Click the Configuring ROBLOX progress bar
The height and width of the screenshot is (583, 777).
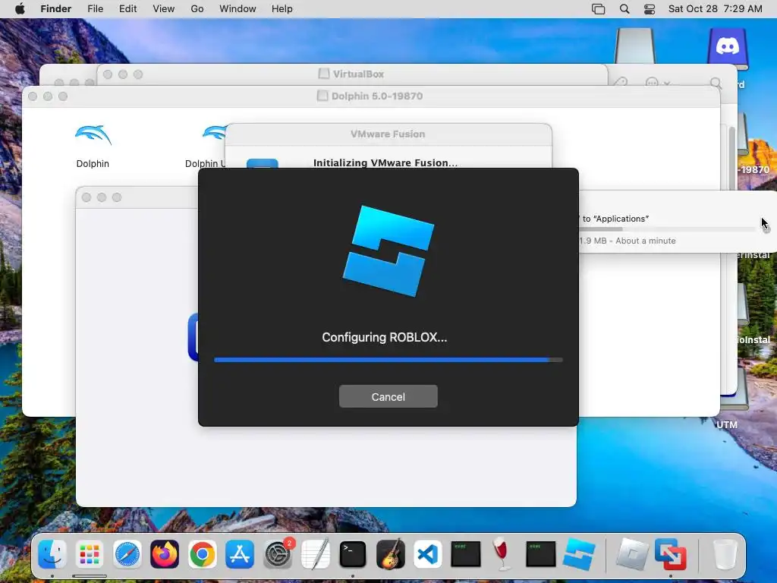click(x=388, y=360)
